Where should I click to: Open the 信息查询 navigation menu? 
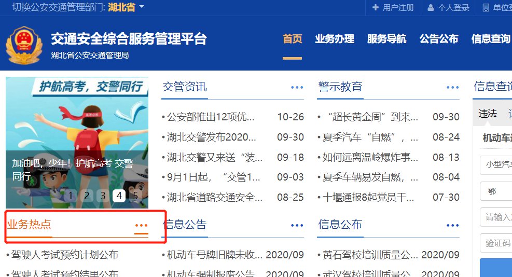point(491,39)
